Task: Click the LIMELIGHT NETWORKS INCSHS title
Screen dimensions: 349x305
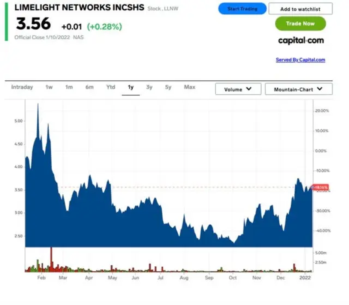Action: tap(79, 9)
